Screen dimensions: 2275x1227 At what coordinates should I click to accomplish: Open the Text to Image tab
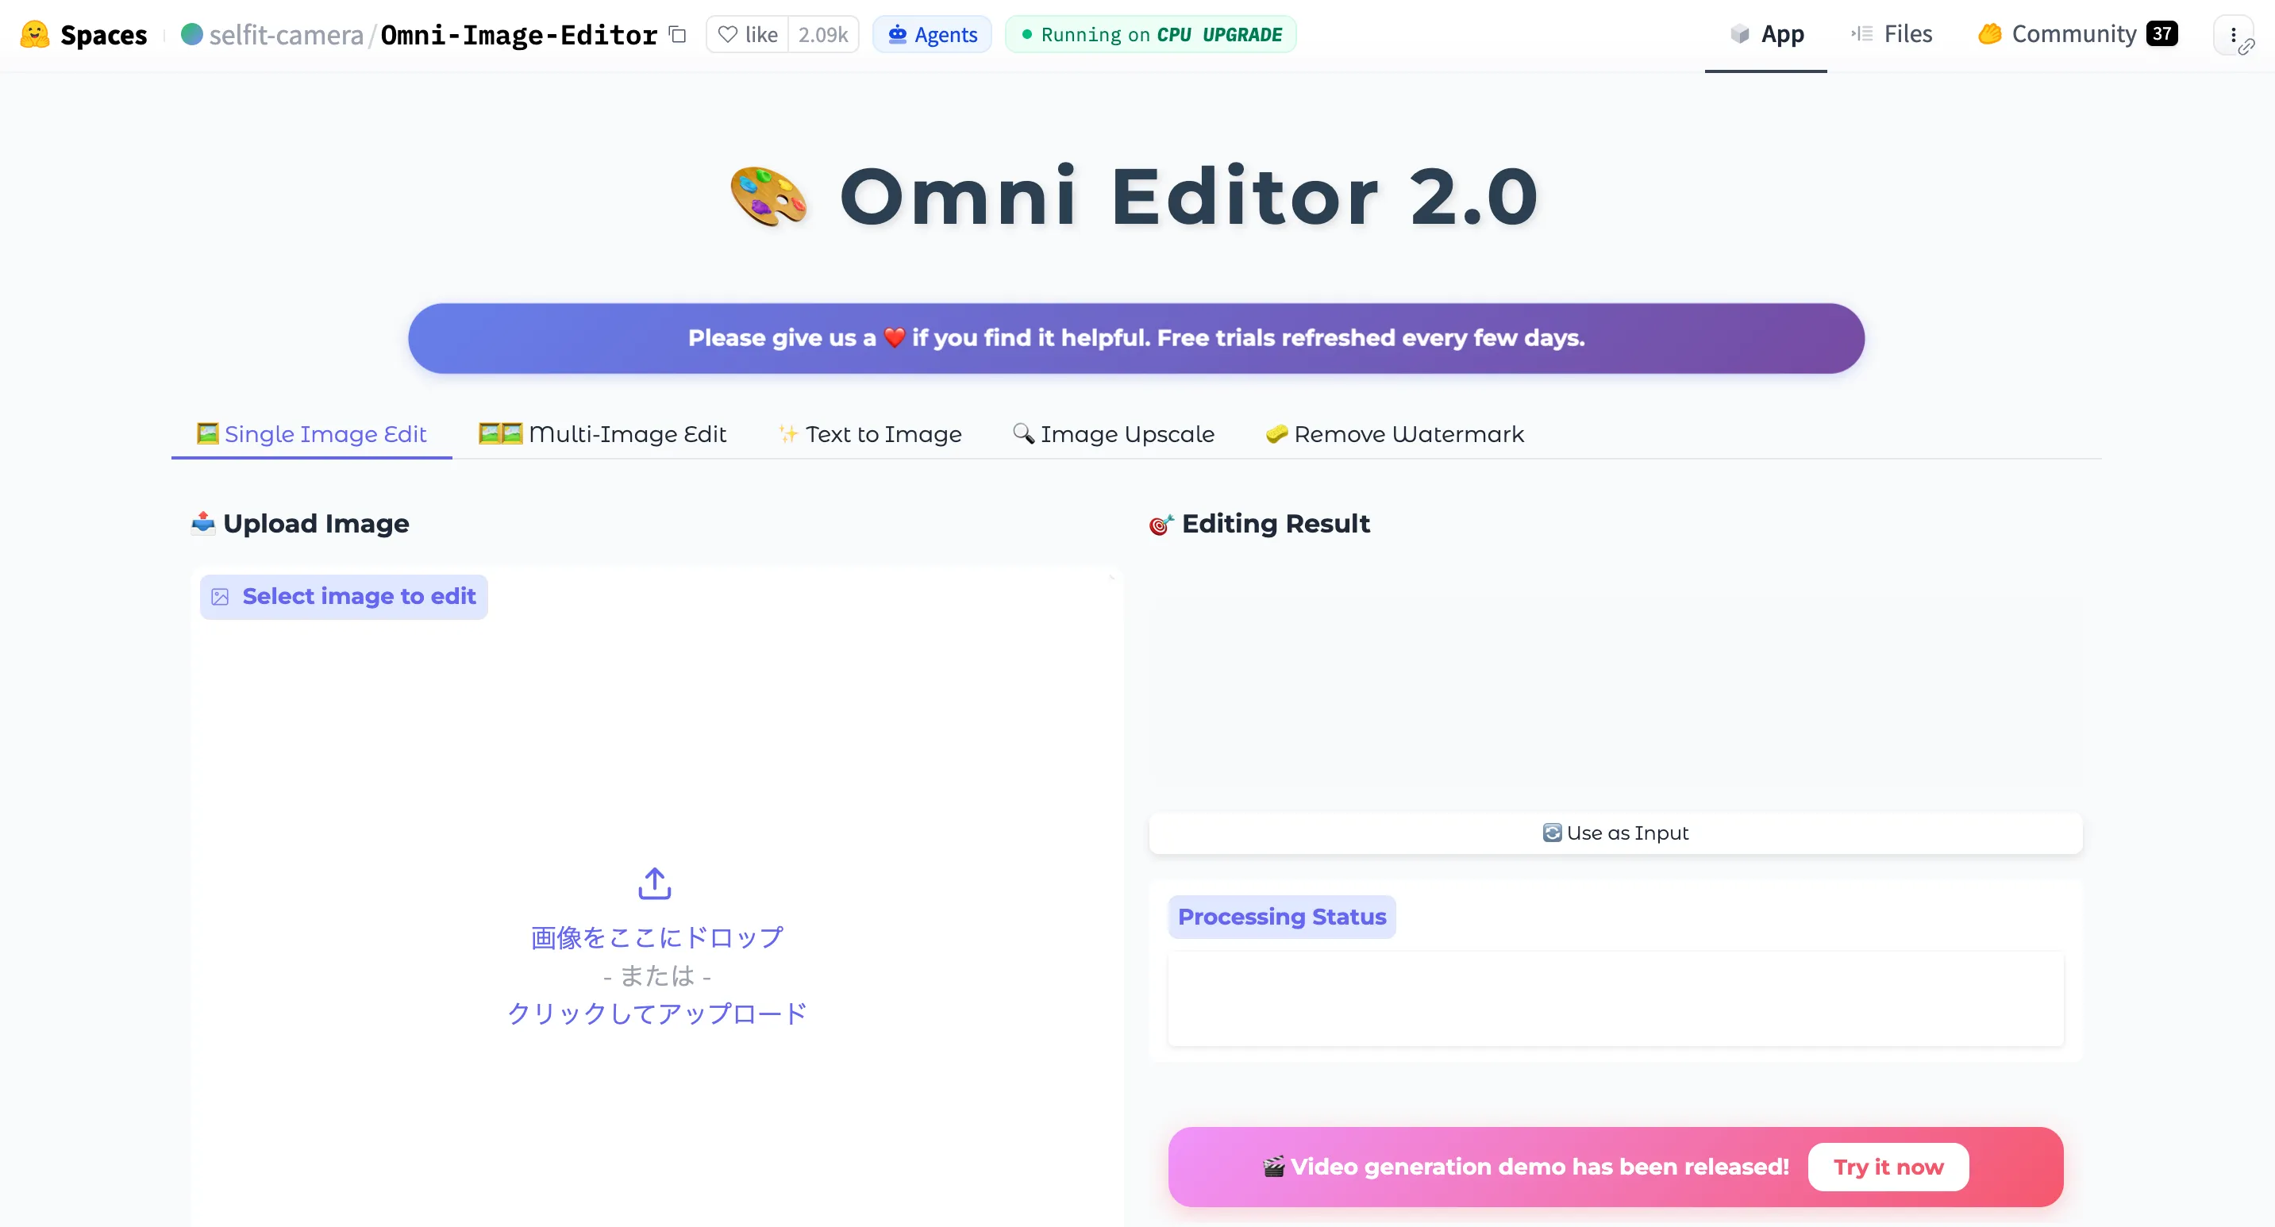pyautogui.click(x=870, y=434)
